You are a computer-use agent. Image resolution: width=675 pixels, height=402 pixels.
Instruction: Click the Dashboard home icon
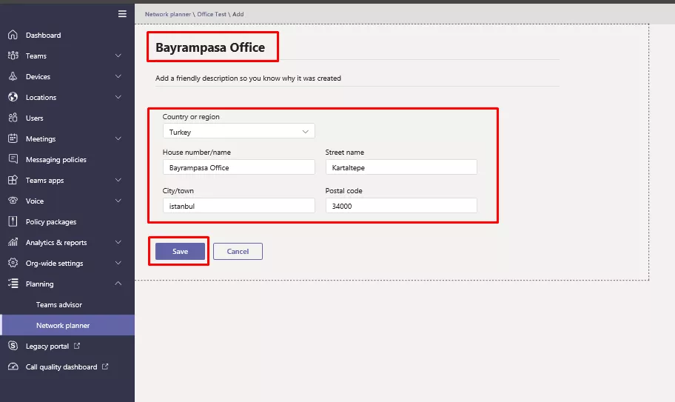[x=13, y=36]
